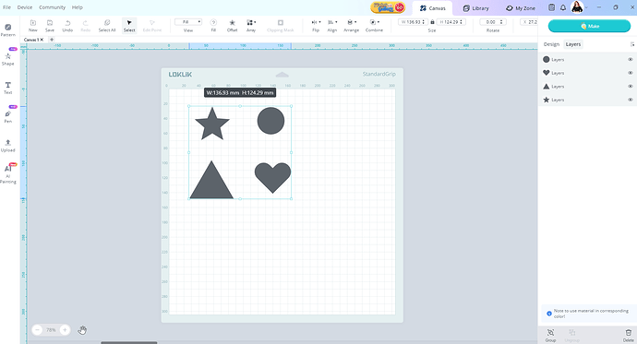Hide the heart layer
Image resolution: width=637 pixels, height=344 pixels.
631,73
